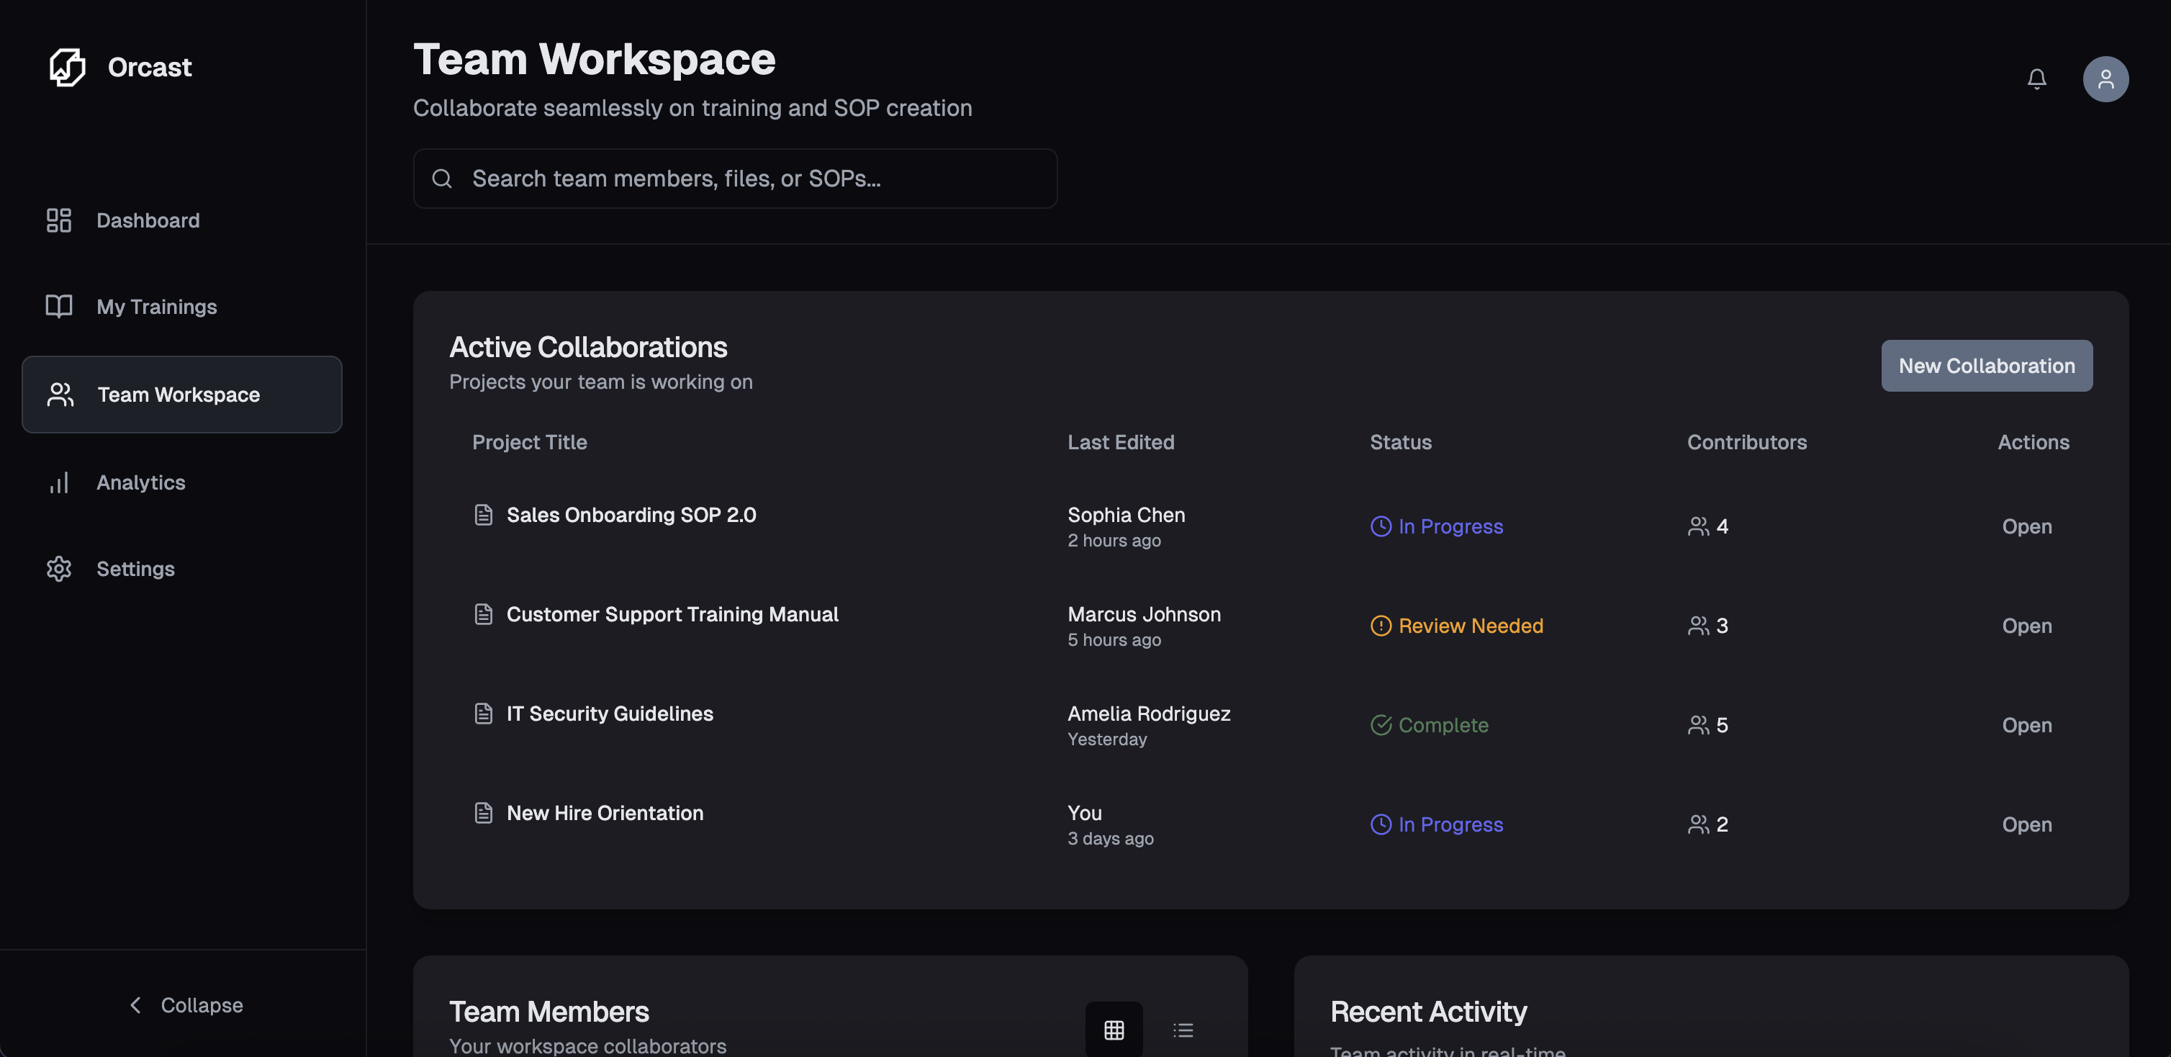The image size is (2171, 1057).
Task: Open the Settings gear icon
Action: 58,568
